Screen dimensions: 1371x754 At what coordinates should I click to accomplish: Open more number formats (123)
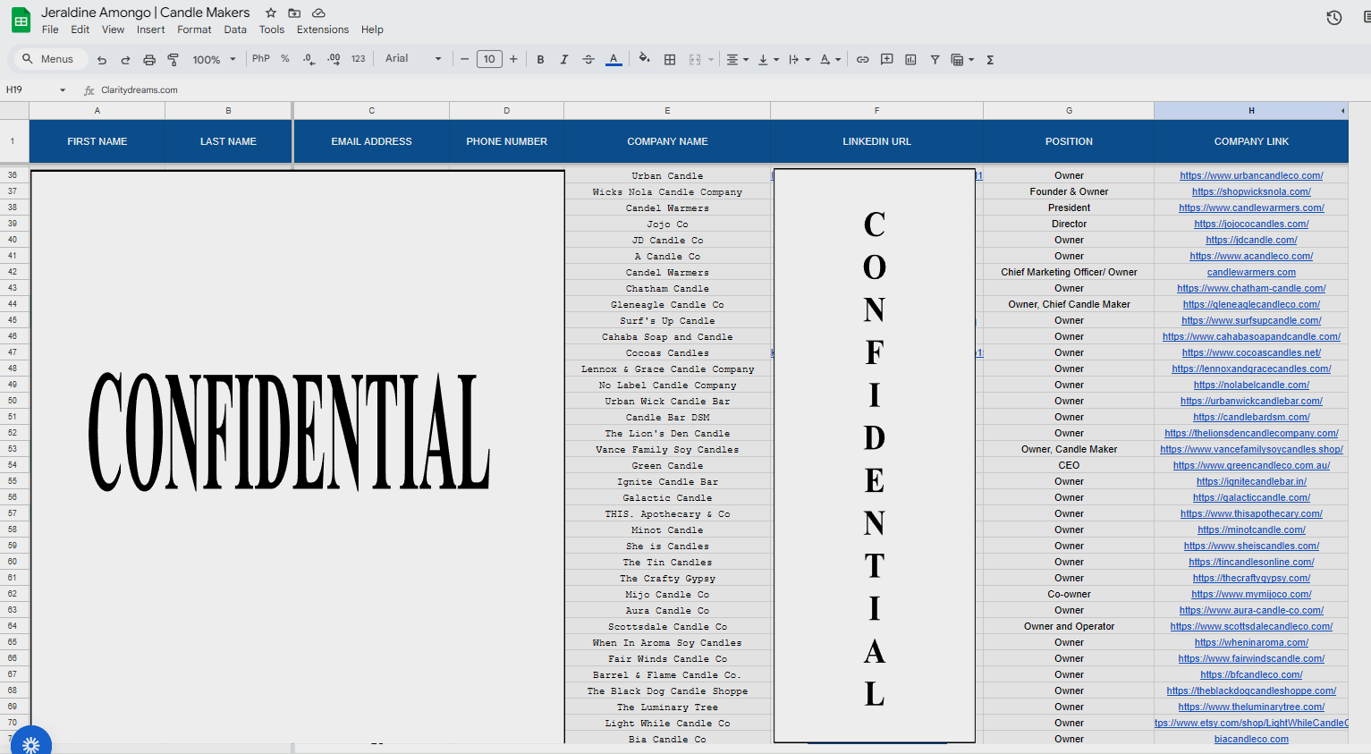[x=359, y=59]
